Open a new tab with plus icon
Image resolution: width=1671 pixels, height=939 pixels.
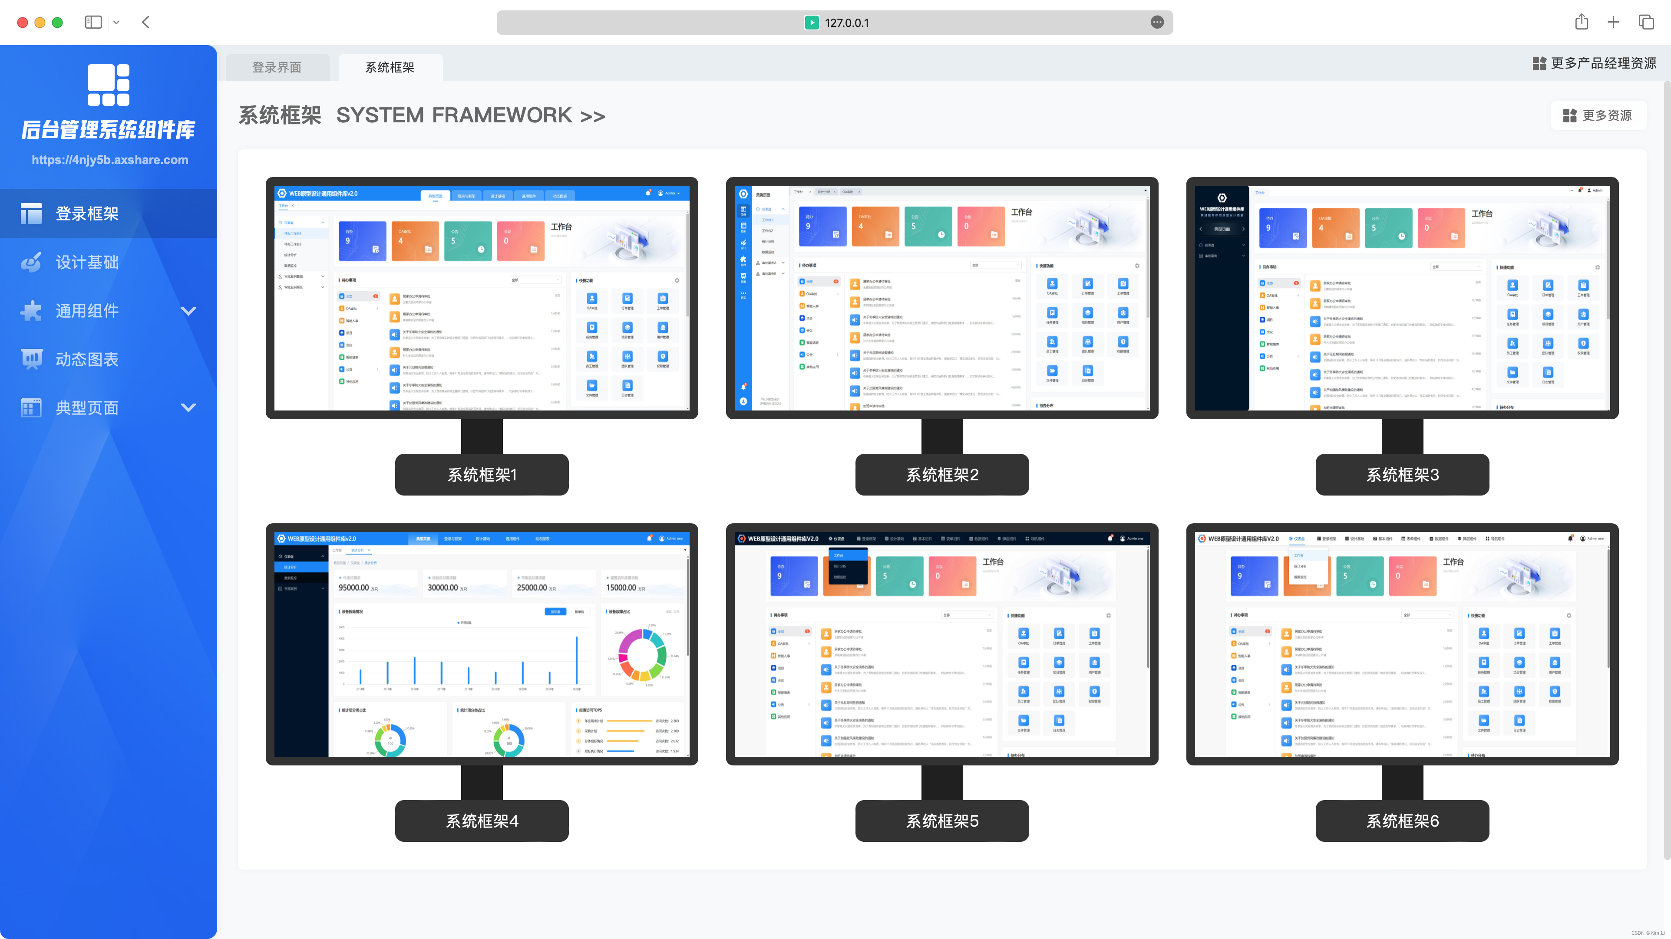click(1613, 22)
